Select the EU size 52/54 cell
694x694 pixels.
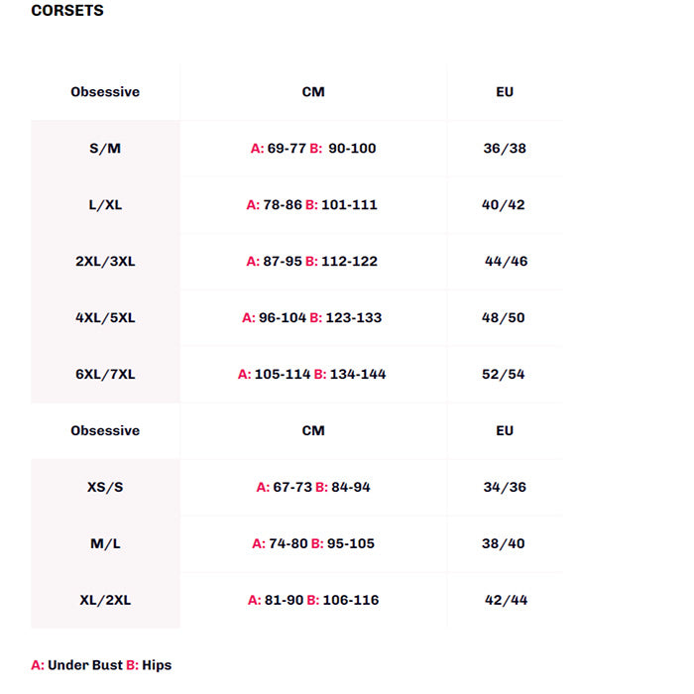click(x=505, y=375)
